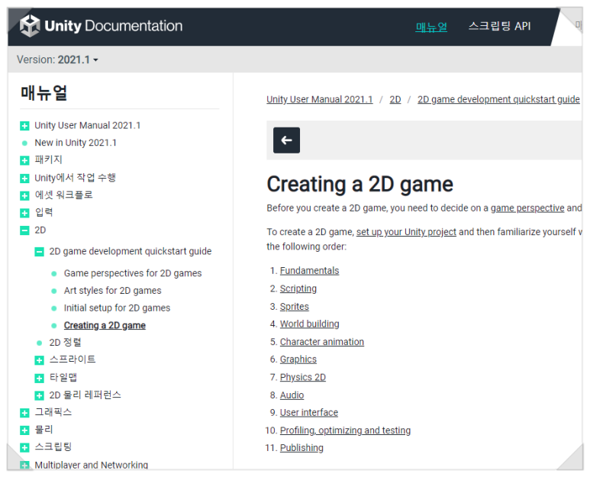Open New in Unity 2021.1 page
590x477 pixels.
[x=76, y=143]
